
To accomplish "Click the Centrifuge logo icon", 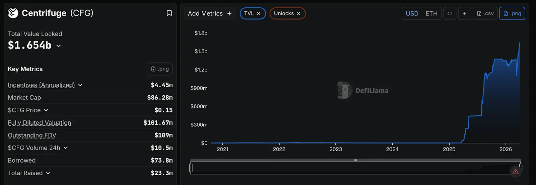I will [13, 13].
